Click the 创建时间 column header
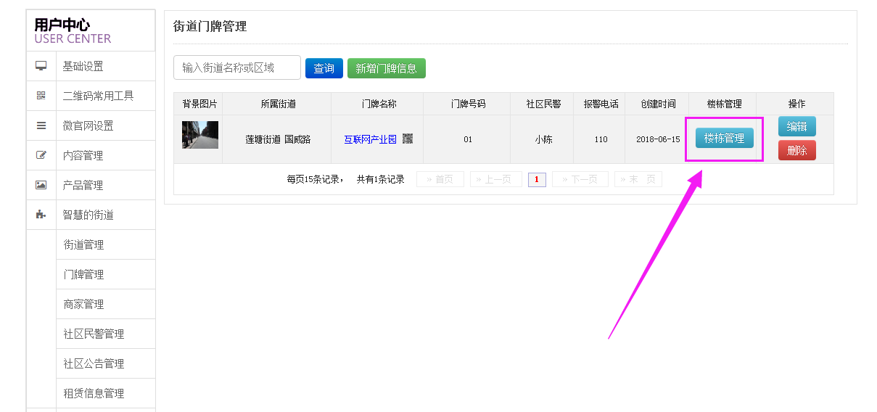 click(658, 104)
